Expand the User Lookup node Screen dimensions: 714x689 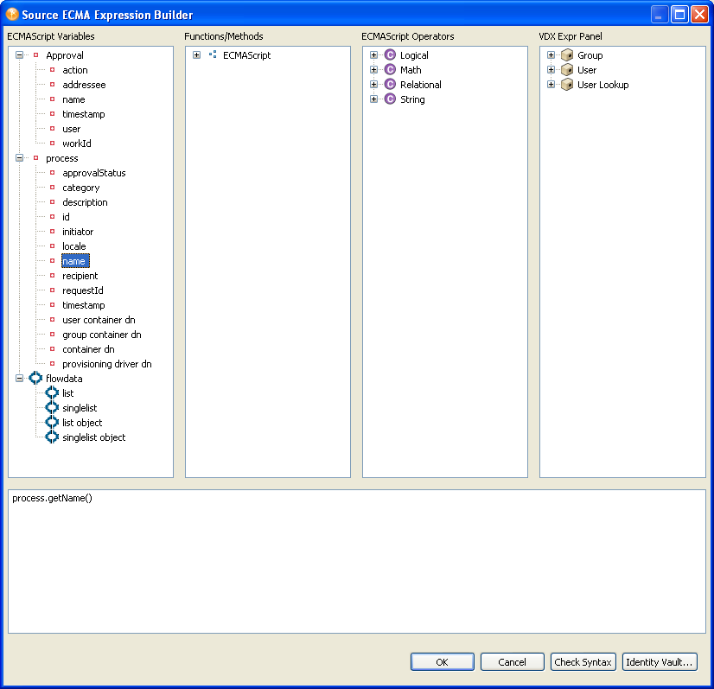pos(551,84)
